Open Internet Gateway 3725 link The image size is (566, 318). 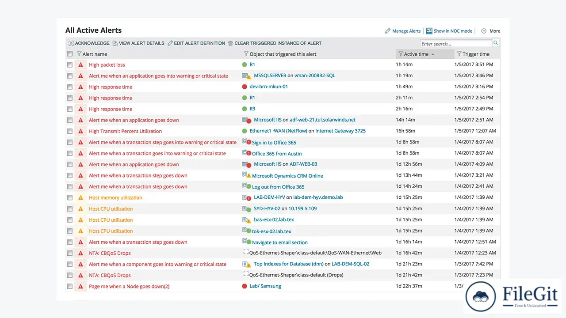tap(340, 131)
